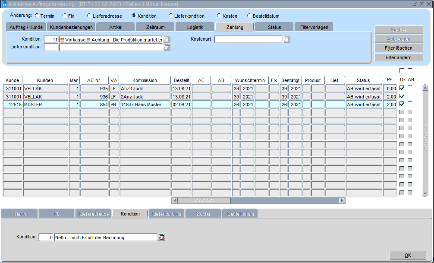Open value list next to Lieferkondition filter field
Viewport: 434px width, 263px height.
[167, 48]
